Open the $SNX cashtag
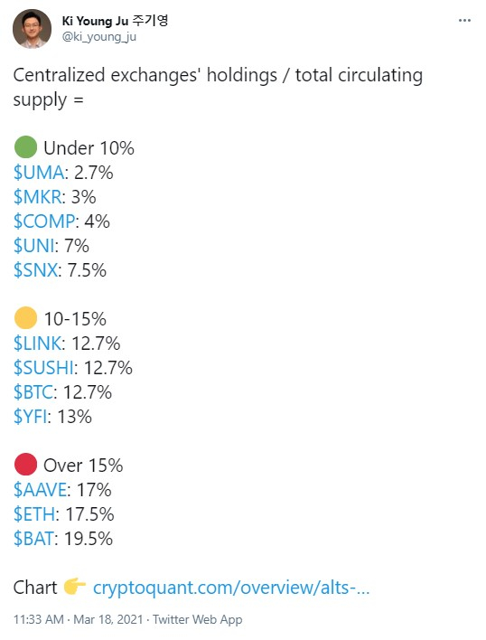This screenshot has width=486, height=640. (35, 270)
